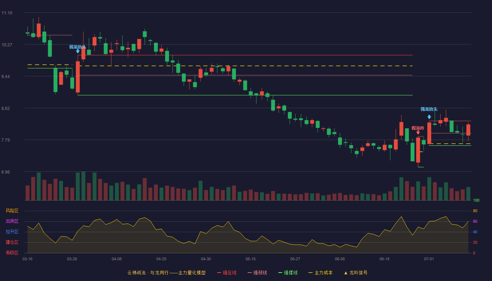Click the 03-26 date label

pos(72,259)
